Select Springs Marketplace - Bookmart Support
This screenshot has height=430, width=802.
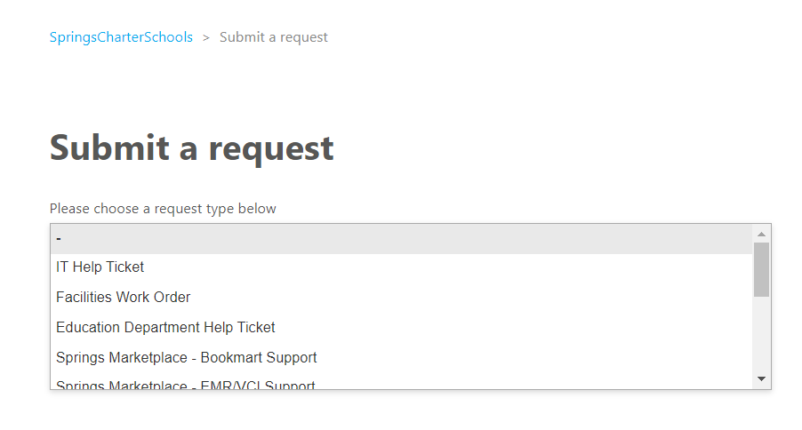[x=186, y=358]
